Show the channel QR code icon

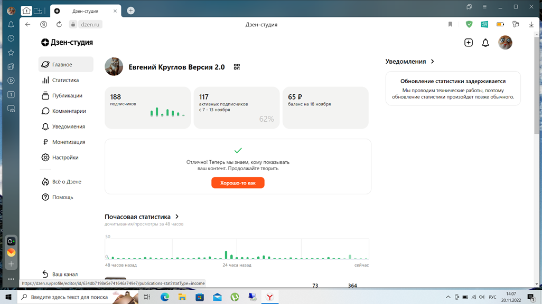click(237, 67)
